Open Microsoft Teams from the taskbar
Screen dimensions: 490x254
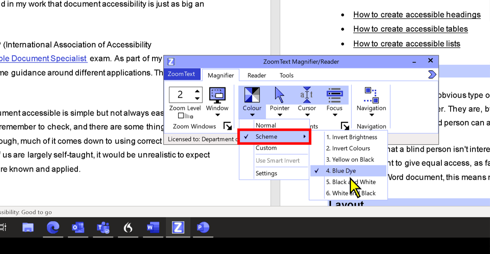coord(103,228)
